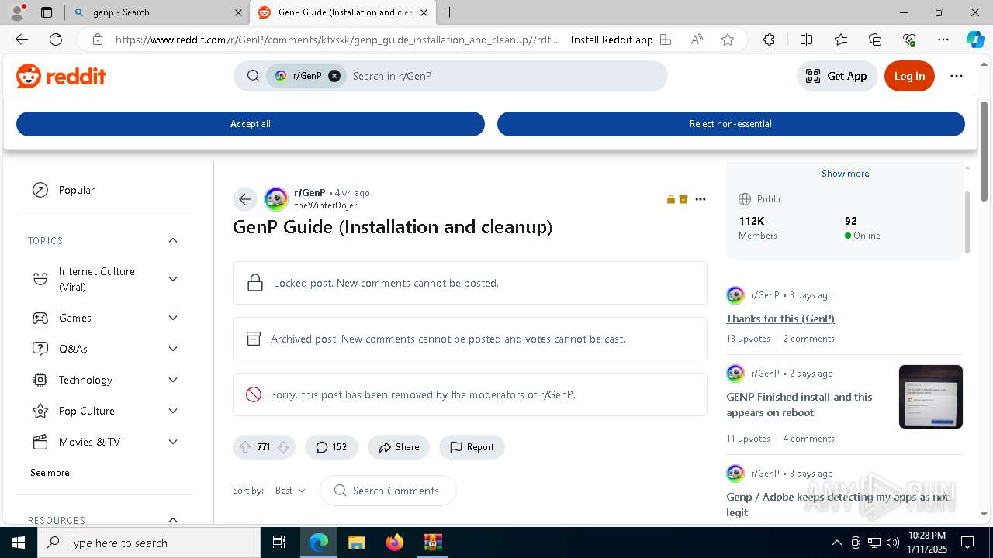Click Install Reddit app in address bar
The height and width of the screenshot is (558, 993).
621,40
